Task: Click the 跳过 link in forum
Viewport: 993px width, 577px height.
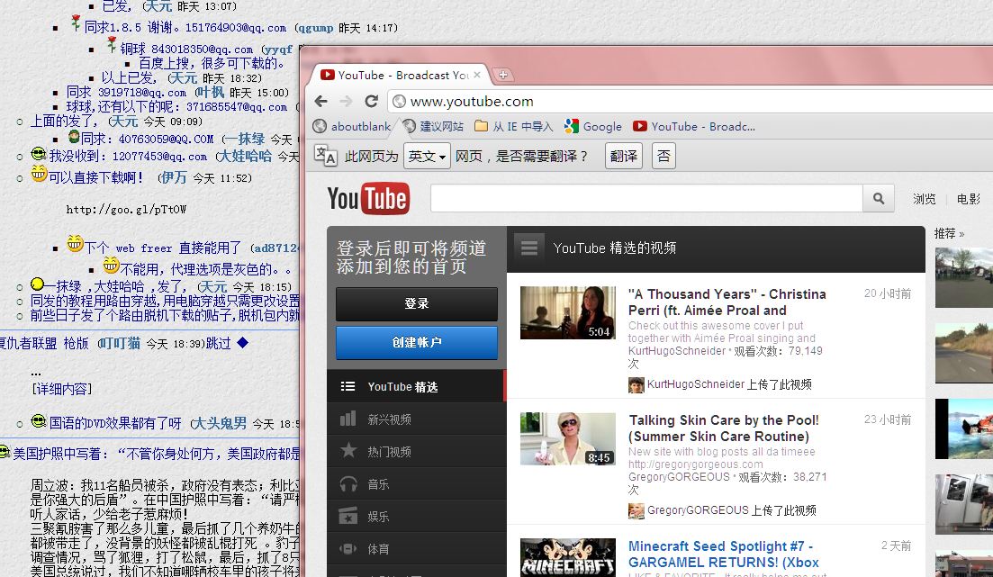Action: point(219,343)
